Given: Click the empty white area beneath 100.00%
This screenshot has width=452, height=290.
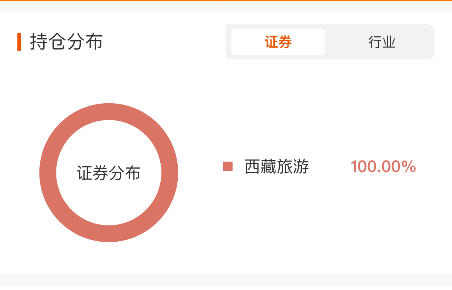Looking at the screenshot, I should tap(383, 219).
